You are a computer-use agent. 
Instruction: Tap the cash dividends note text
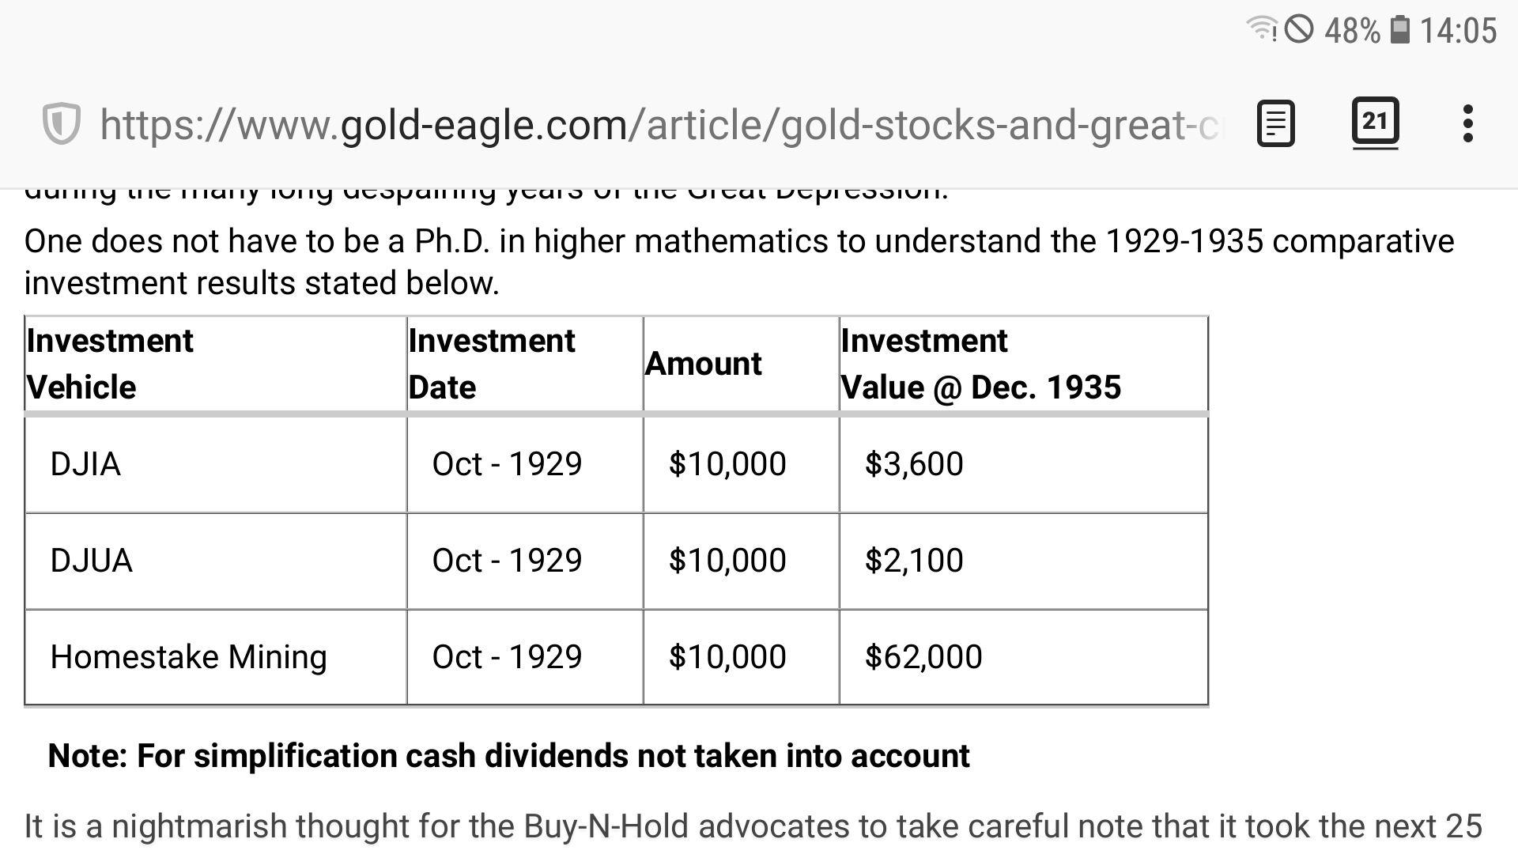(x=508, y=756)
